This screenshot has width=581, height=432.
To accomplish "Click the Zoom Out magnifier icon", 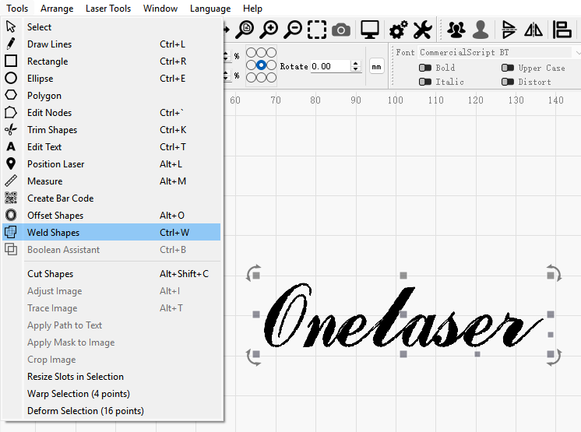I will click(293, 30).
